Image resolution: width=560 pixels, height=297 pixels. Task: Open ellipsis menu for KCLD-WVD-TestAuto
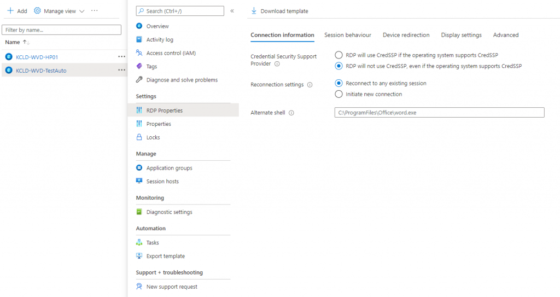[121, 70]
